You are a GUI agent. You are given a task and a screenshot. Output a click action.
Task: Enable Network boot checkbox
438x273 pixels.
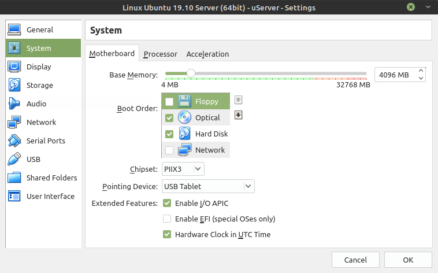click(169, 150)
